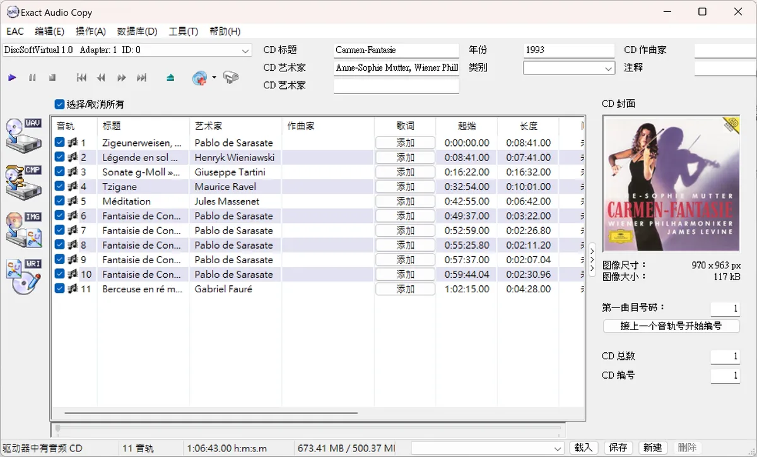The image size is (757, 457).
Task: Uncheck track 1 Zigeunerweisen checkbox
Action: pos(60,143)
